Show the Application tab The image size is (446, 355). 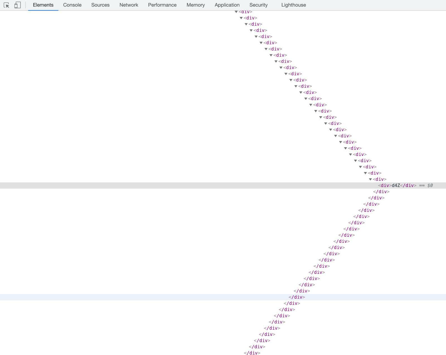(227, 5)
